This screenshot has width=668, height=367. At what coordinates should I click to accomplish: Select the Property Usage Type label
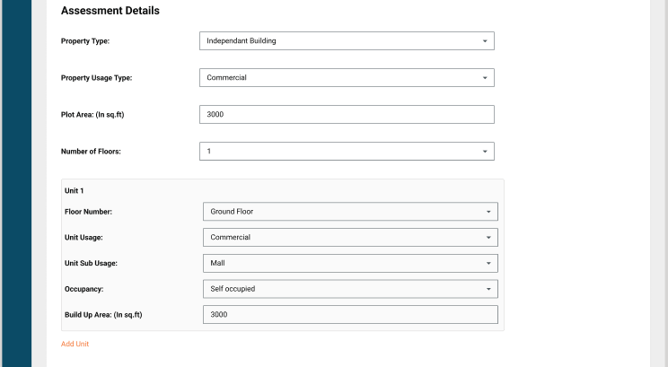[x=97, y=78]
